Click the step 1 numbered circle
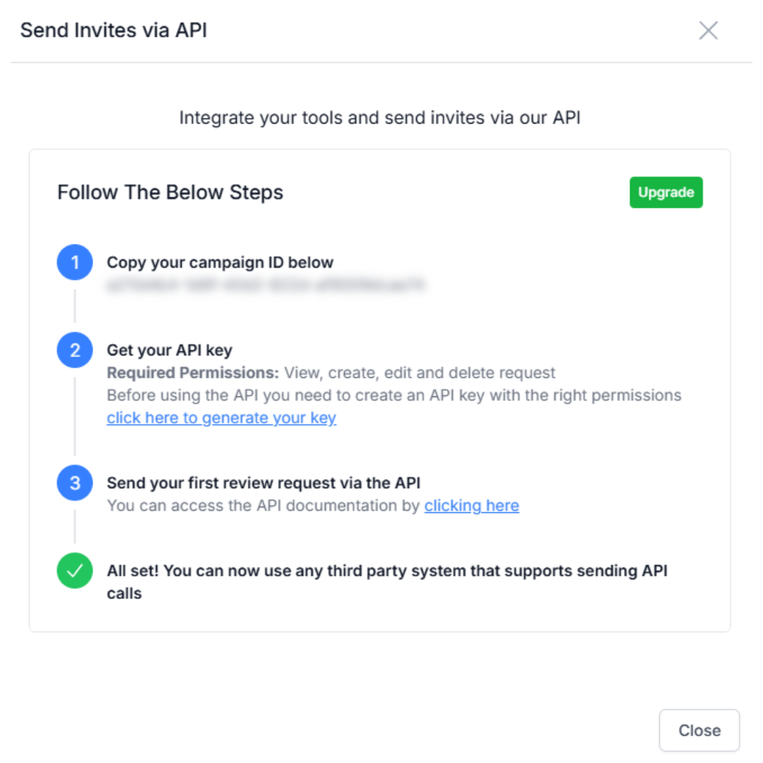763x763 pixels. point(74,262)
